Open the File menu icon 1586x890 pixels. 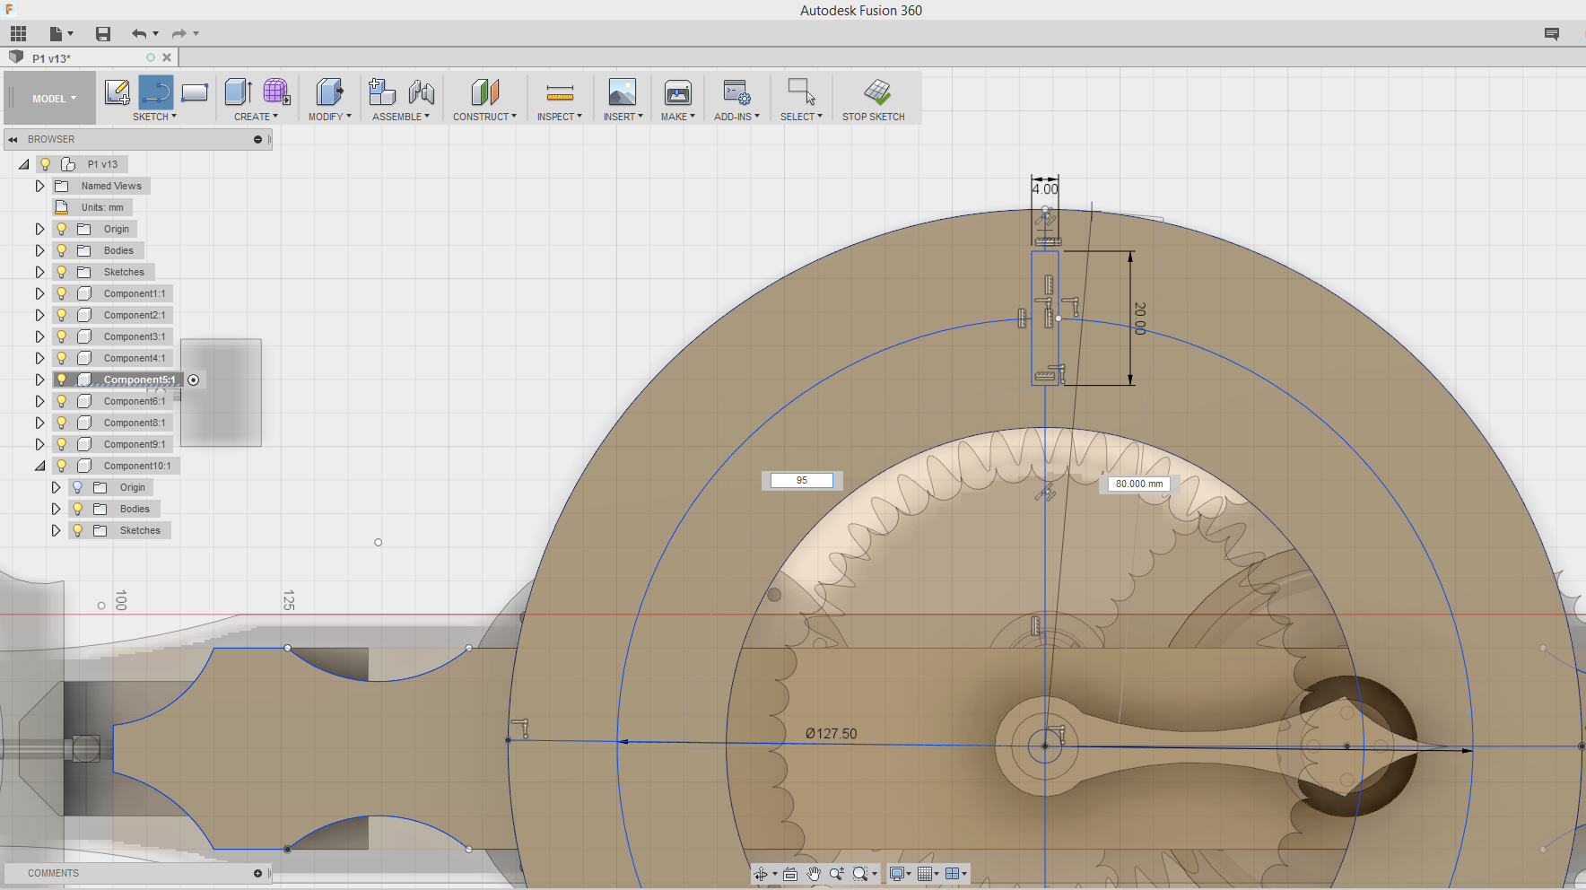point(56,34)
